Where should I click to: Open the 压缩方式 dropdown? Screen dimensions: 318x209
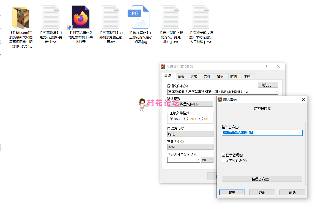click(x=190, y=134)
